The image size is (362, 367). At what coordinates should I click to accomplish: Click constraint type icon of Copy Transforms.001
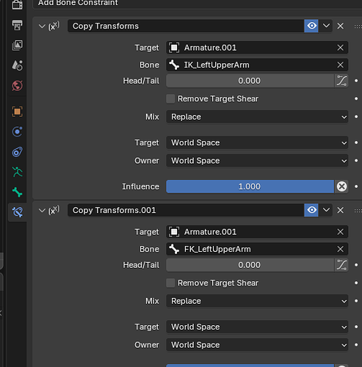pyautogui.click(x=54, y=210)
